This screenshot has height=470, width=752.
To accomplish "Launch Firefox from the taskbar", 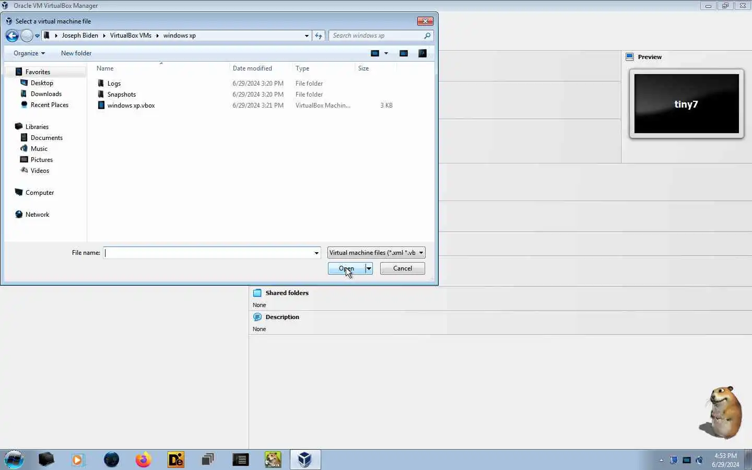I will click(x=143, y=460).
